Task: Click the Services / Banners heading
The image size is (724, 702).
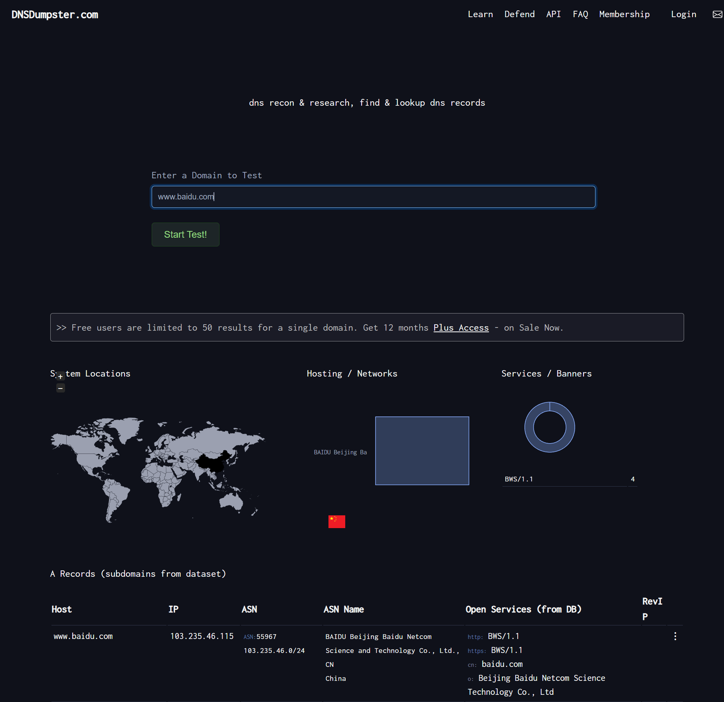Action: 546,374
